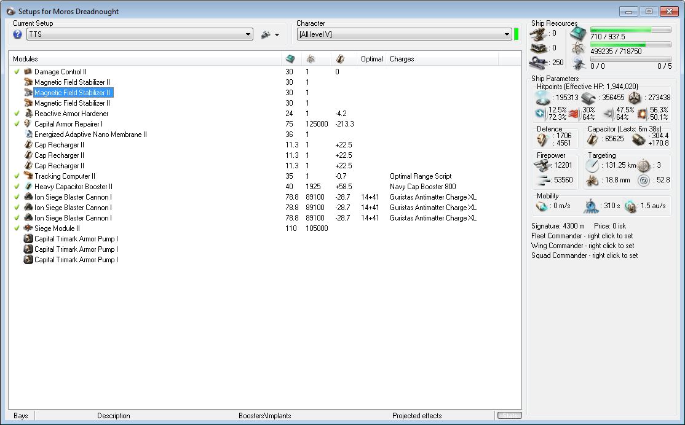Toggle the second Ion Siege Blaster Cannon checkmark
Viewport: 685px width, 425px height.
17,207
